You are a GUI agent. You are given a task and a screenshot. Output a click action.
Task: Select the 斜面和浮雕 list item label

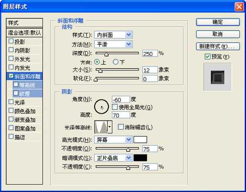28,76
